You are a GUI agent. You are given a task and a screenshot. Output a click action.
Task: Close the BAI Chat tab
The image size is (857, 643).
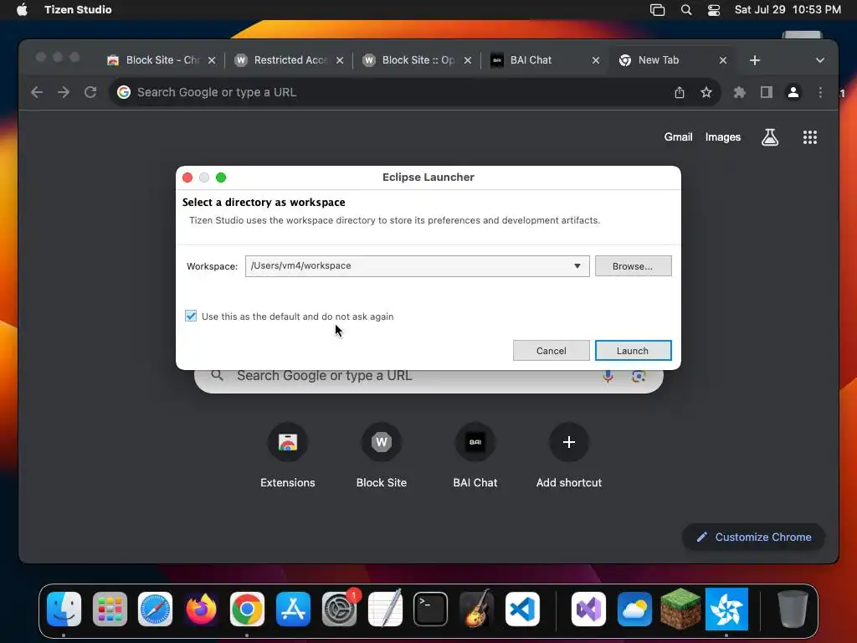click(x=596, y=60)
